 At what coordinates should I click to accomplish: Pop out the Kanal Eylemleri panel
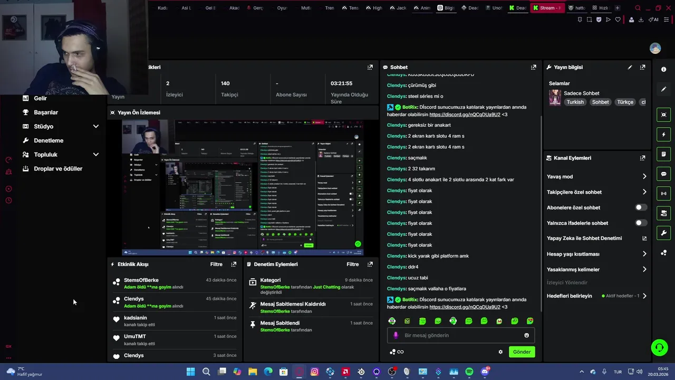(x=642, y=158)
